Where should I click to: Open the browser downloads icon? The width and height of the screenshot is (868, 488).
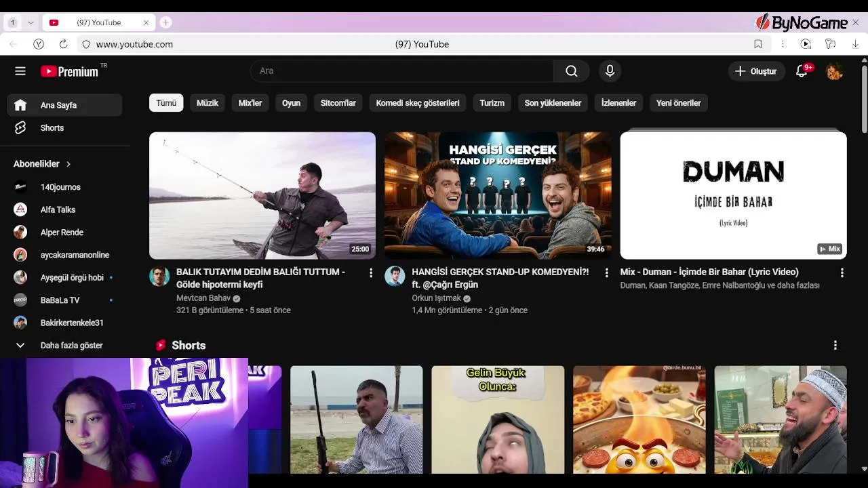855,44
